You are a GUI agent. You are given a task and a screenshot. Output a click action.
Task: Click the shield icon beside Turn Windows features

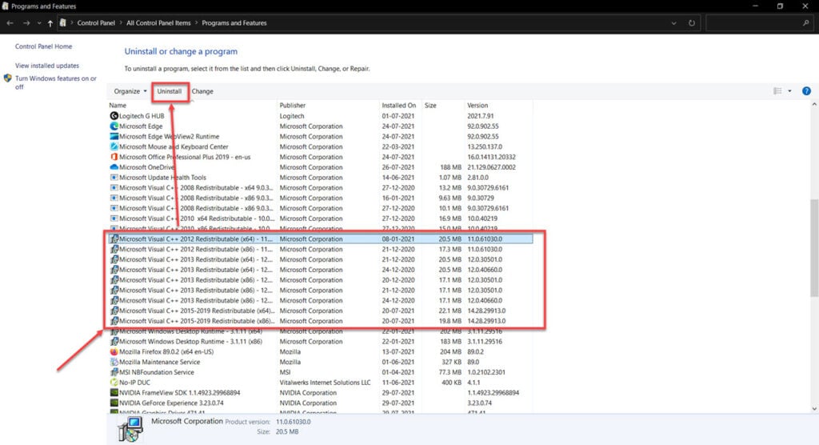7,78
